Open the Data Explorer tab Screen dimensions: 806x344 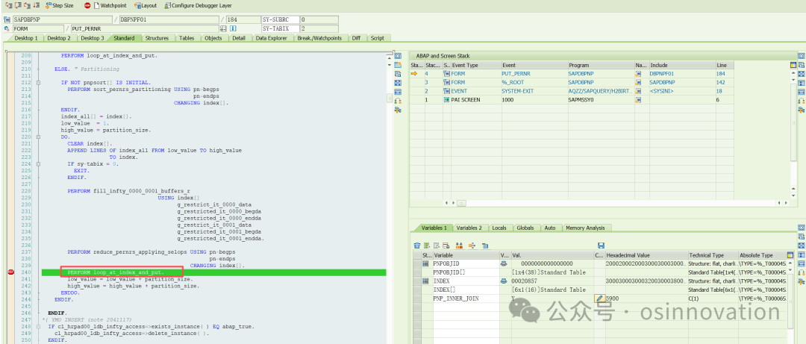272,38
